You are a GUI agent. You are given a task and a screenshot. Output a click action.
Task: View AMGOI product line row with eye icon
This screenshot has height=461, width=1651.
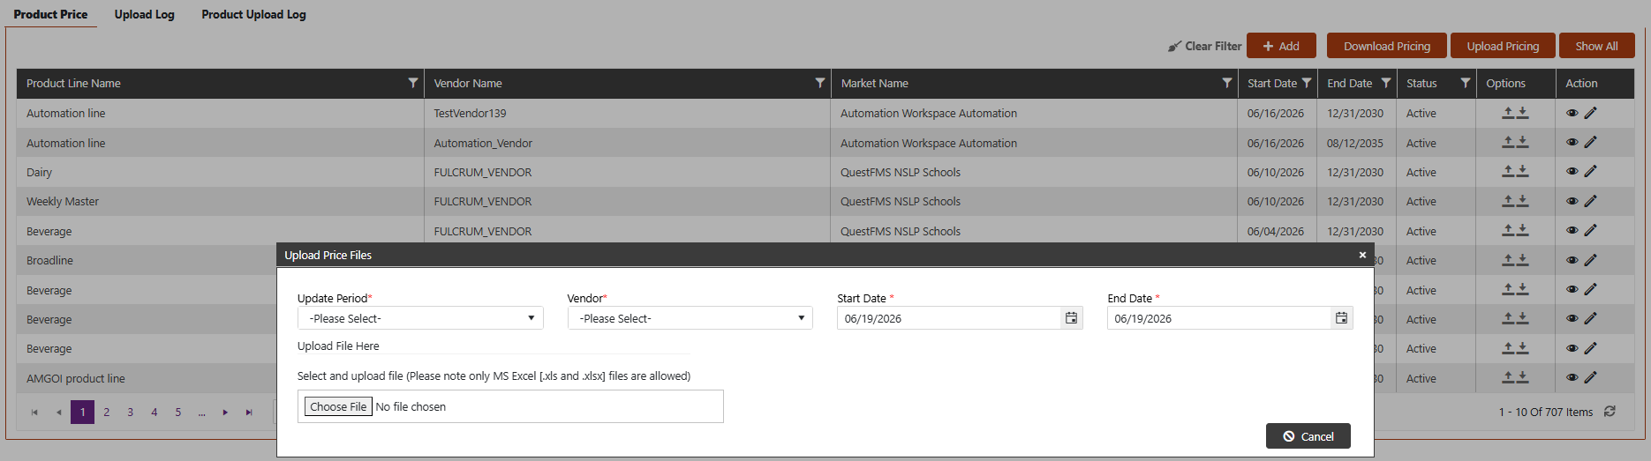(x=1572, y=377)
